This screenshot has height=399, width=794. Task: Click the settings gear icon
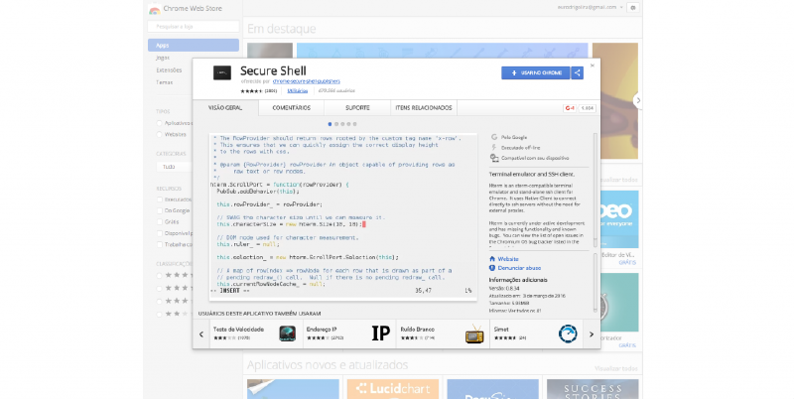633,7
